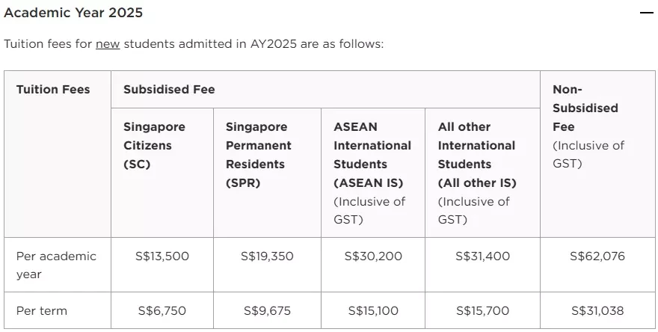Click the All other International Students header
The width and height of the screenshot is (658, 332).
(x=482, y=173)
